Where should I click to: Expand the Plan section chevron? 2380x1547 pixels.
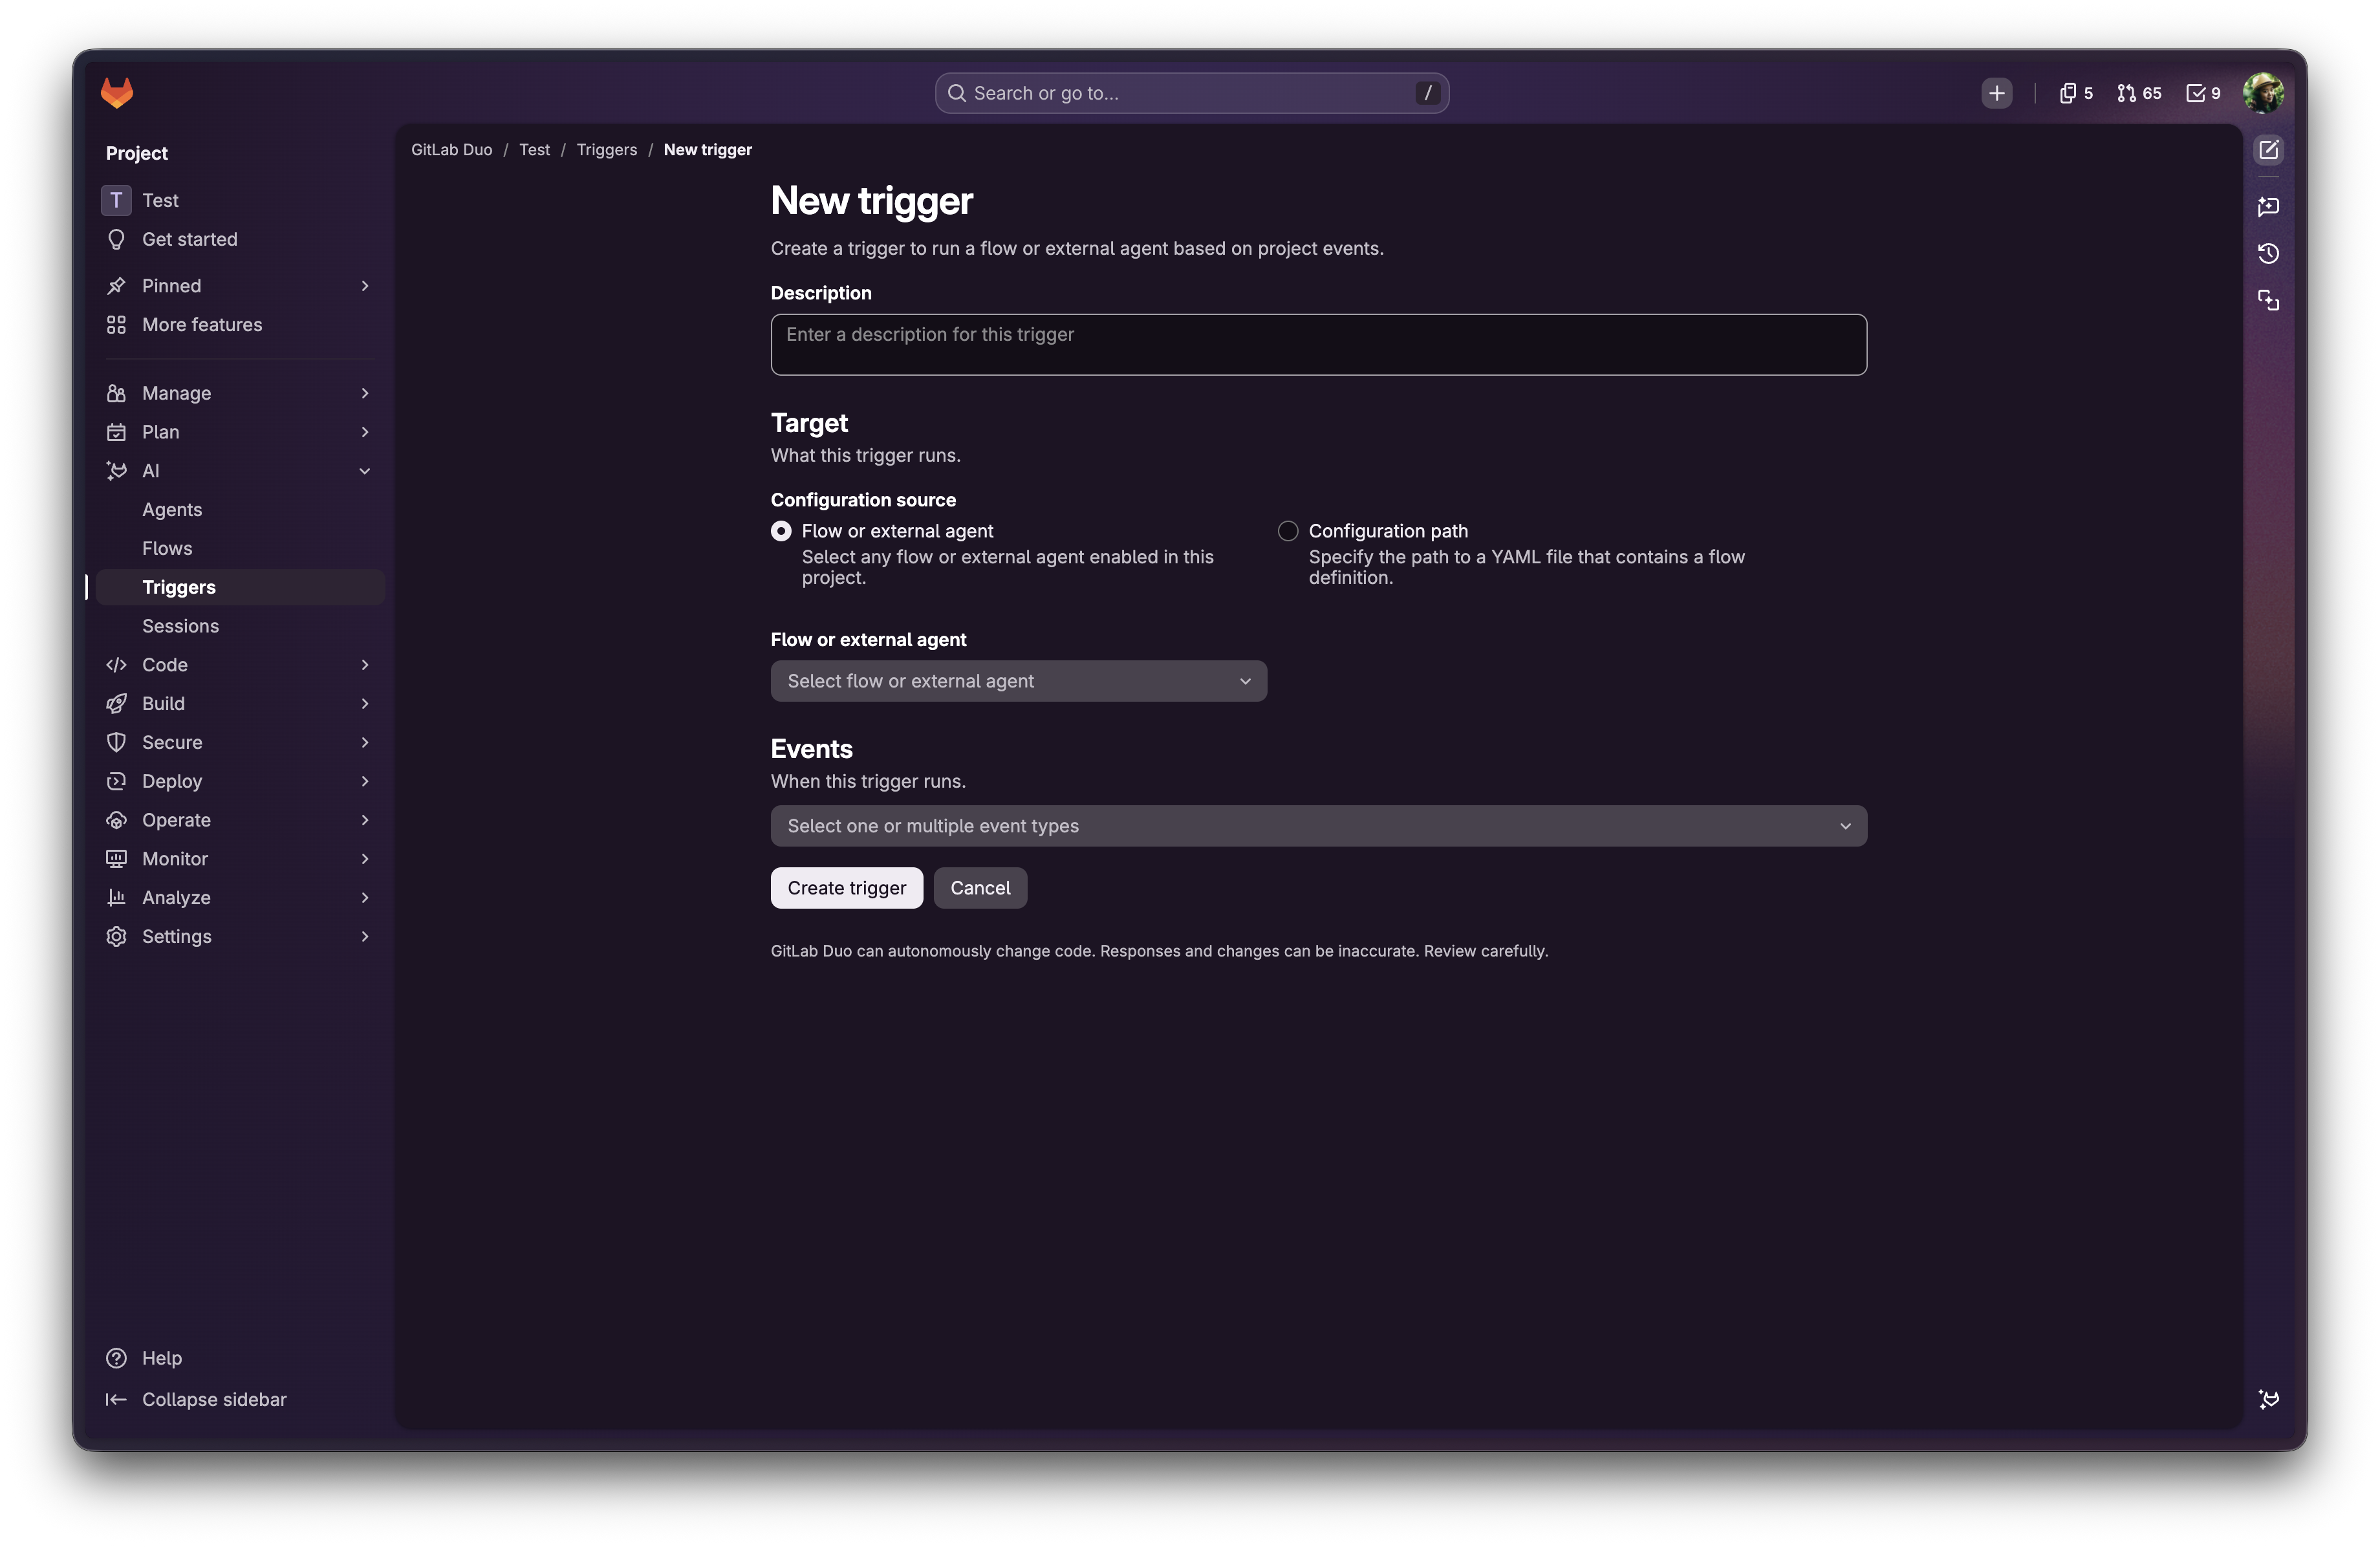[x=365, y=432]
